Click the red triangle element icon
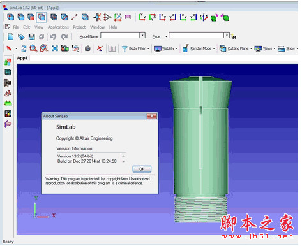The image size is (302, 246). click(107, 17)
